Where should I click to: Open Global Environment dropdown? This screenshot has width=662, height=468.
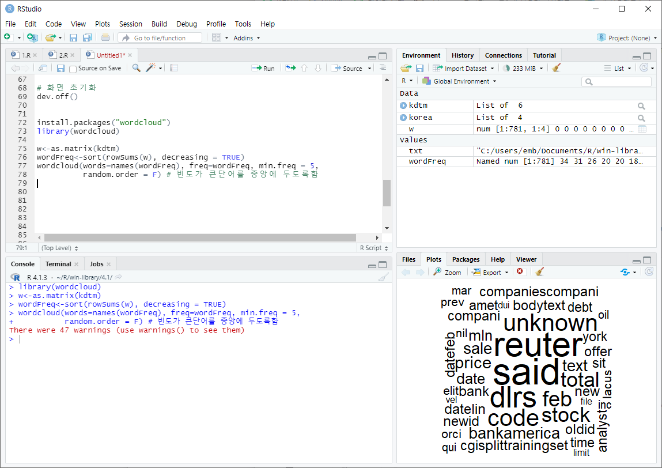[x=460, y=81]
